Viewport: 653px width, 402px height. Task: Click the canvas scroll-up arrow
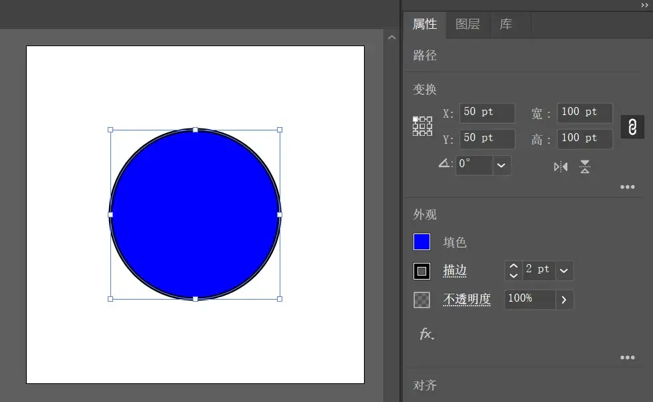point(391,37)
